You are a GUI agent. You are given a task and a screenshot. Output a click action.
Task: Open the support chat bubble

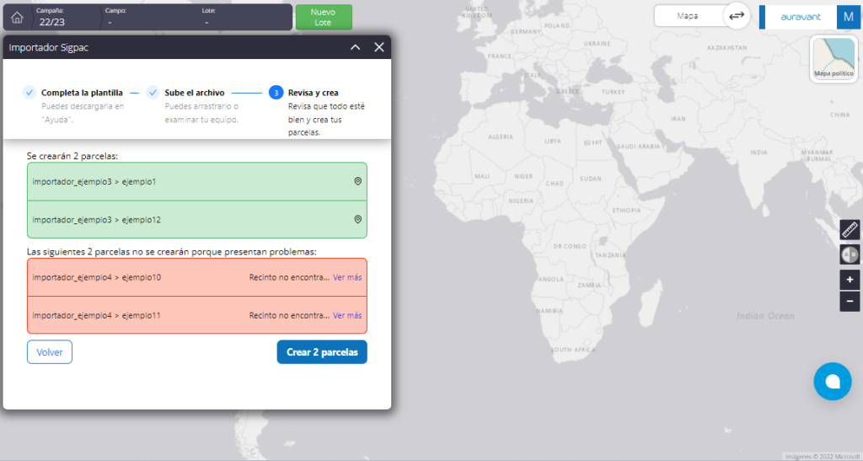point(832,381)
